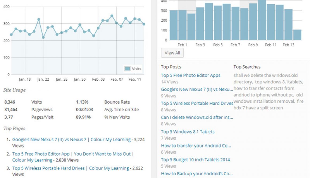Viewport: 310px width, 178px height.
Task: Click 8 Views under Top 5 Wireless Portable Hard Drives
Action: [x=168, y=110]
